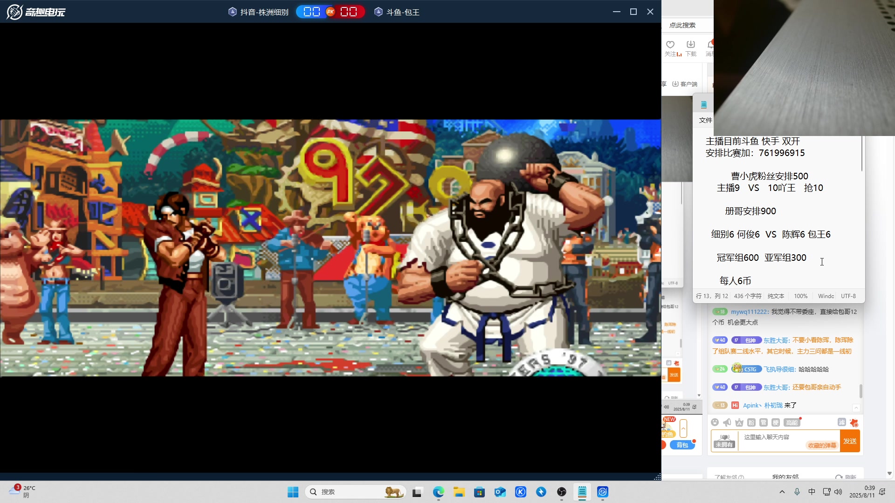Click the emoji face icon in chat toolbar
Image resolution: width=895 pixels, height=503 pixels.
tap(715, 422)
